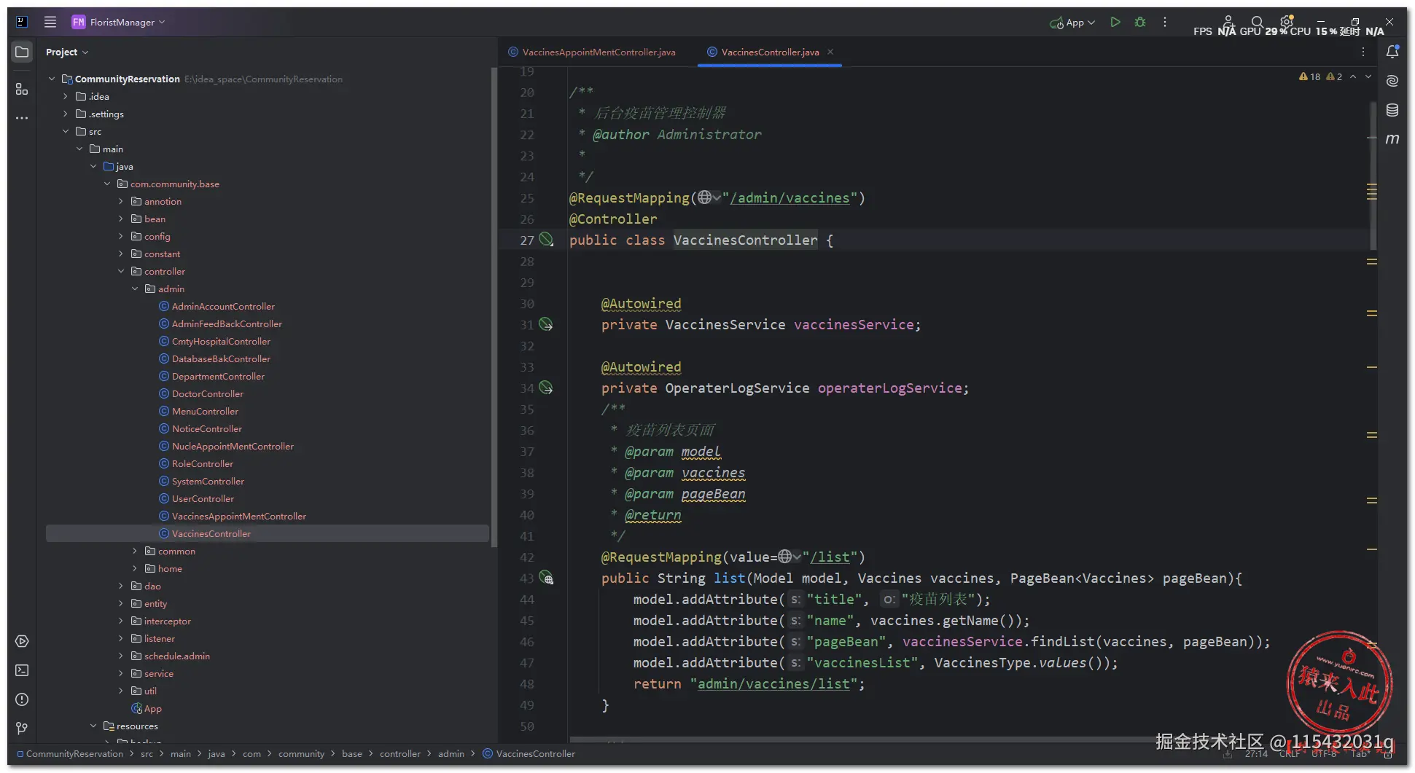This screenshot has width=1415, height=773.
Task: Open the Database tool window
Action: pos(1392,110)
